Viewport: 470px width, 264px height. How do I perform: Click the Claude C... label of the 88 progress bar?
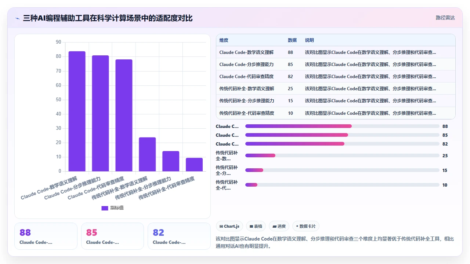pos(227,126)
